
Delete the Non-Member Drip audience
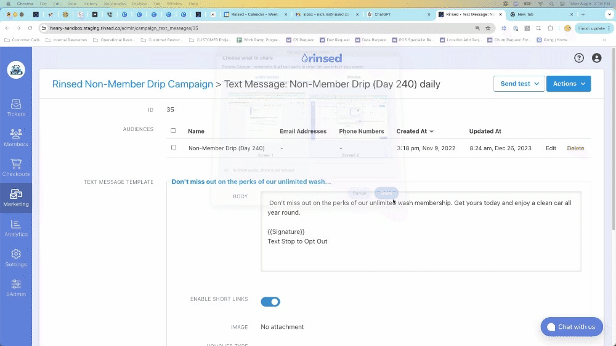[x=575, y=148]
